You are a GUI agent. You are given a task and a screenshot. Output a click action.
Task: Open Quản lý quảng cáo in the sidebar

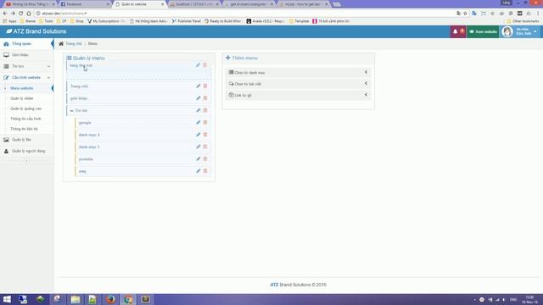pyautogui.click(x=25, y=108)
